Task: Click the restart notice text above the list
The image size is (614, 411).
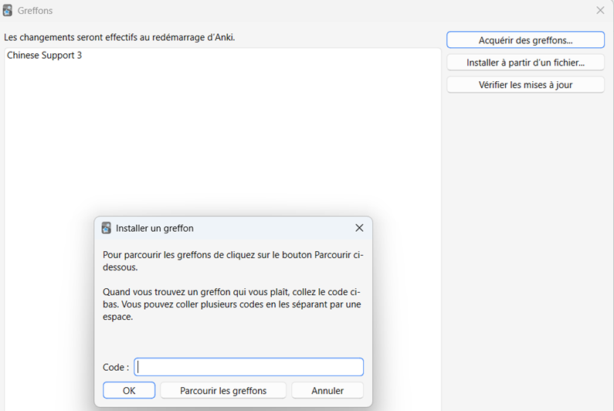Action: (120, 37)
